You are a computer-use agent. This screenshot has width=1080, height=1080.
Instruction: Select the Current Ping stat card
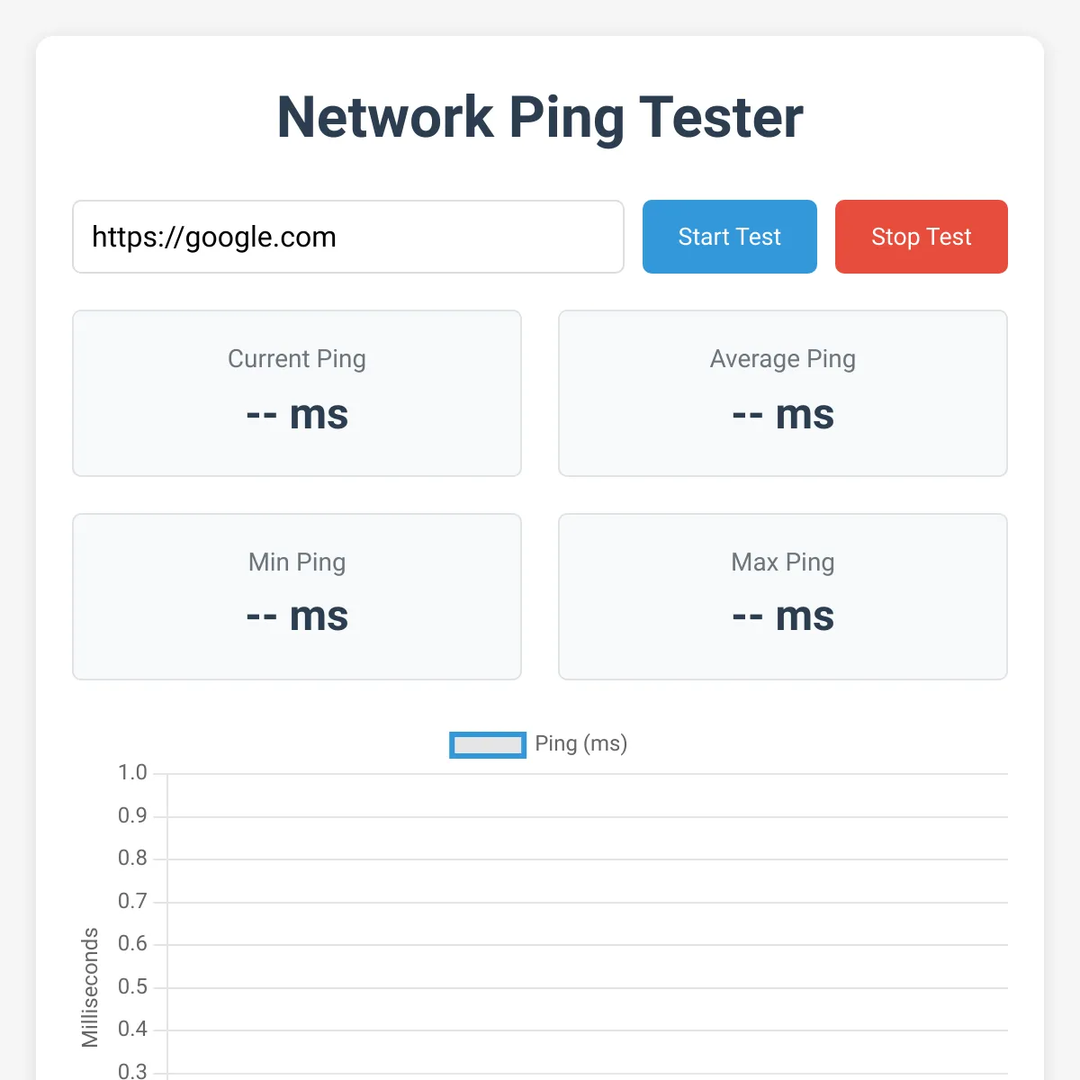pos(297,393)
